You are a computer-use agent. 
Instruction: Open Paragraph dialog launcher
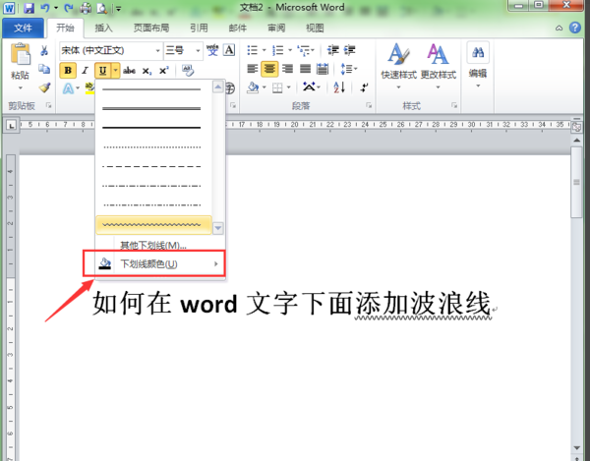pyautogui.click(x=369, y=105)
